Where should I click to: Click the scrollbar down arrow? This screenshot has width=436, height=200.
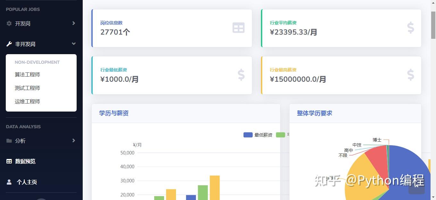click(x=433, y=197)
